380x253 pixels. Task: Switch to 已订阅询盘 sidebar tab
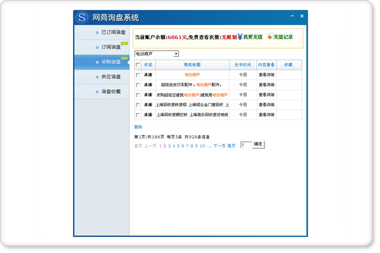tap(113, 32)
